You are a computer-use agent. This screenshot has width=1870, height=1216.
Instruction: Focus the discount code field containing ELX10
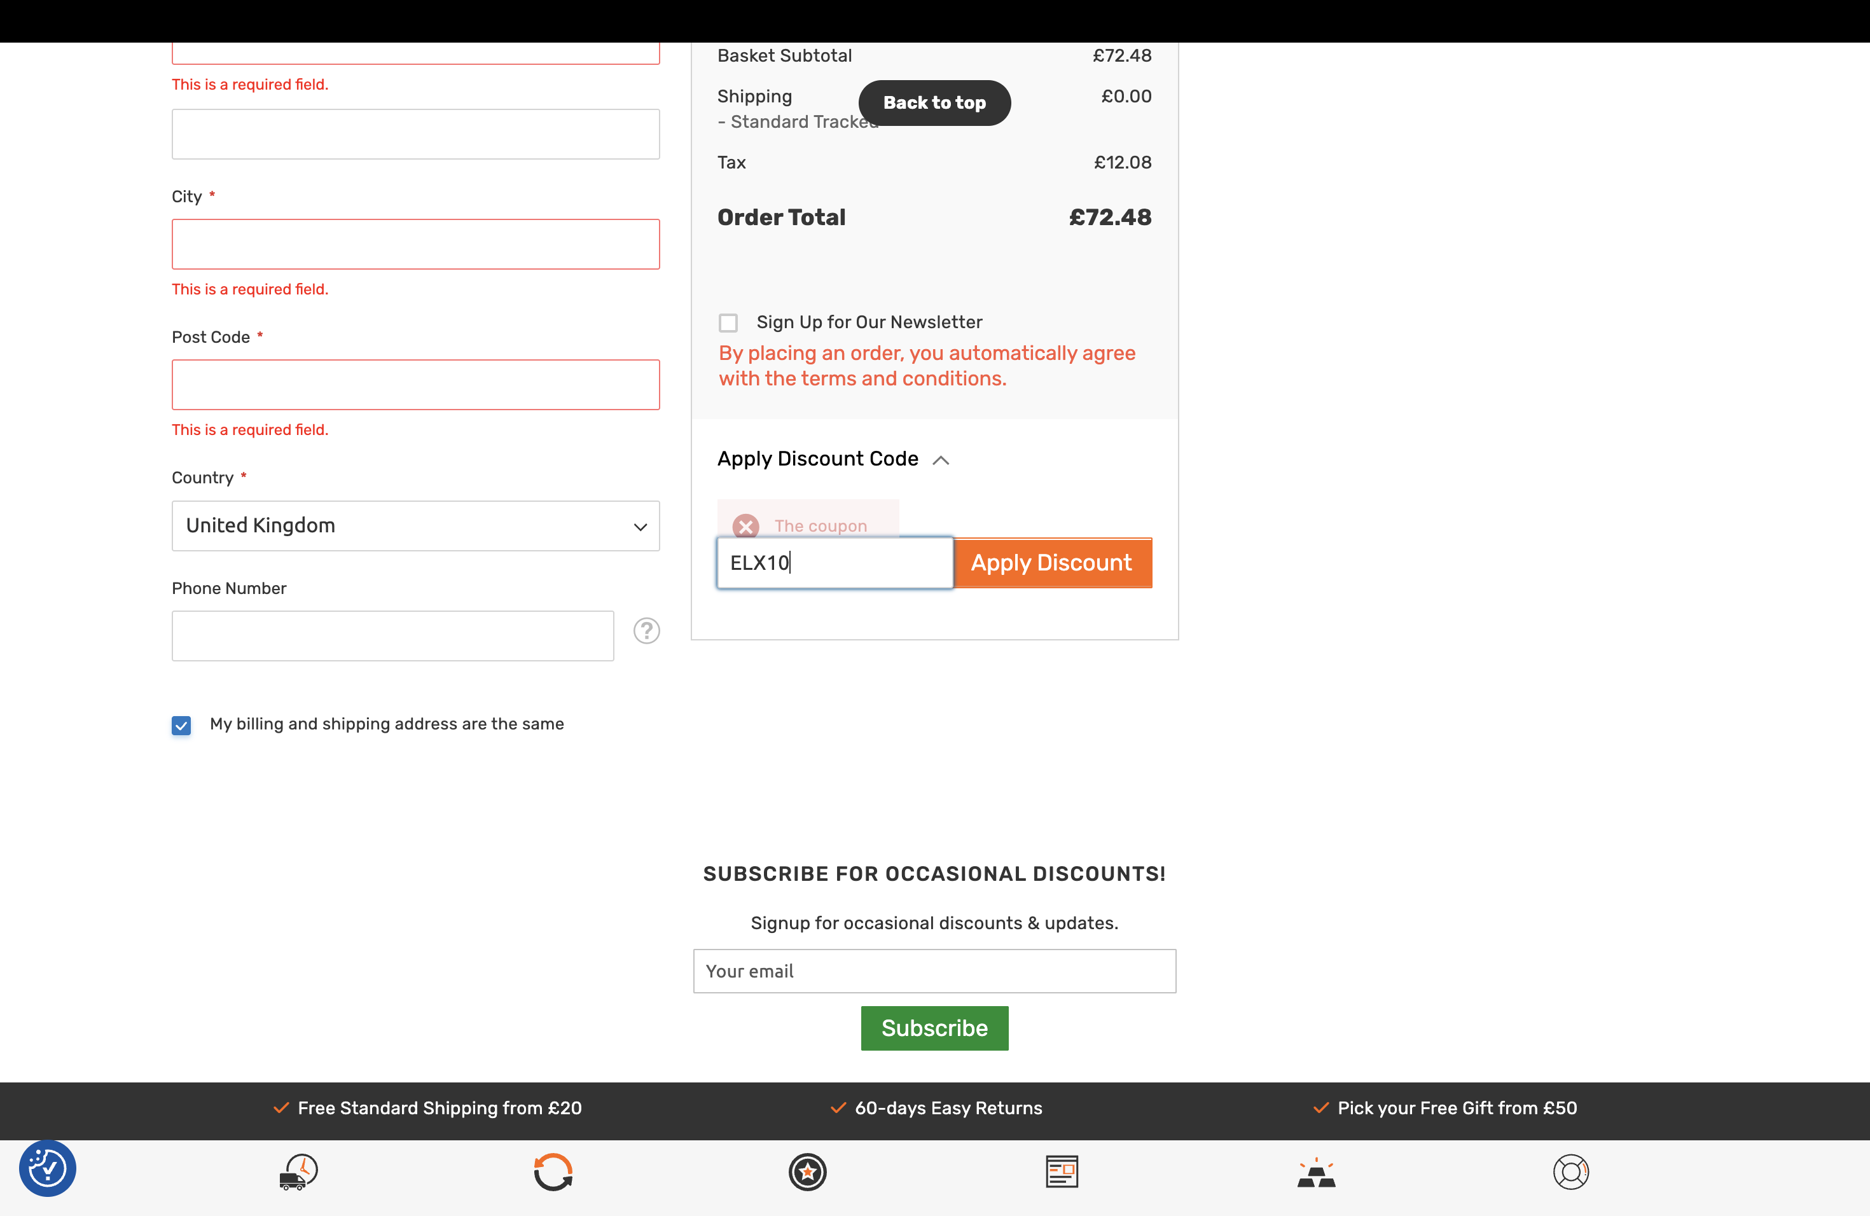click(x=835, y=562)
